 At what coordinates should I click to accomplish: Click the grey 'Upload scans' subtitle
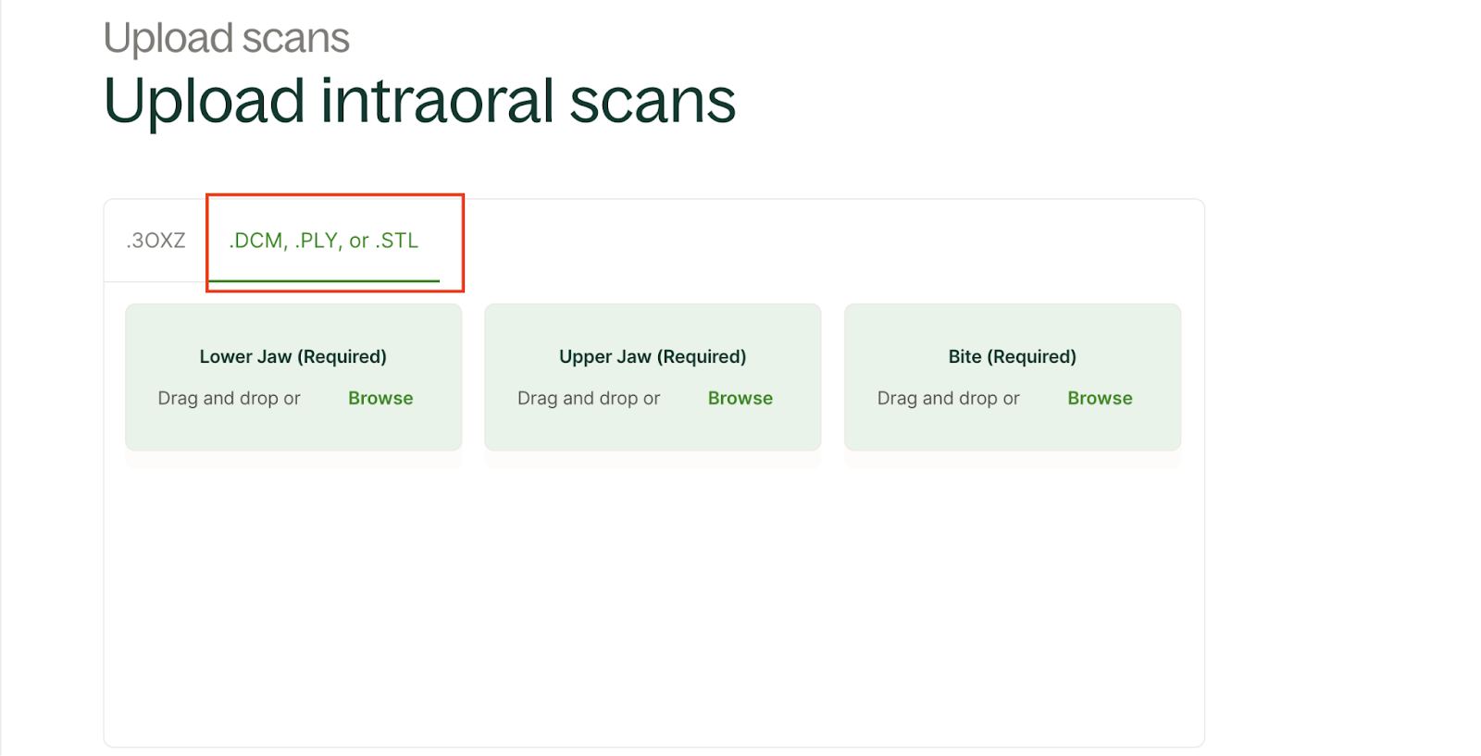(x=226, y=38)
